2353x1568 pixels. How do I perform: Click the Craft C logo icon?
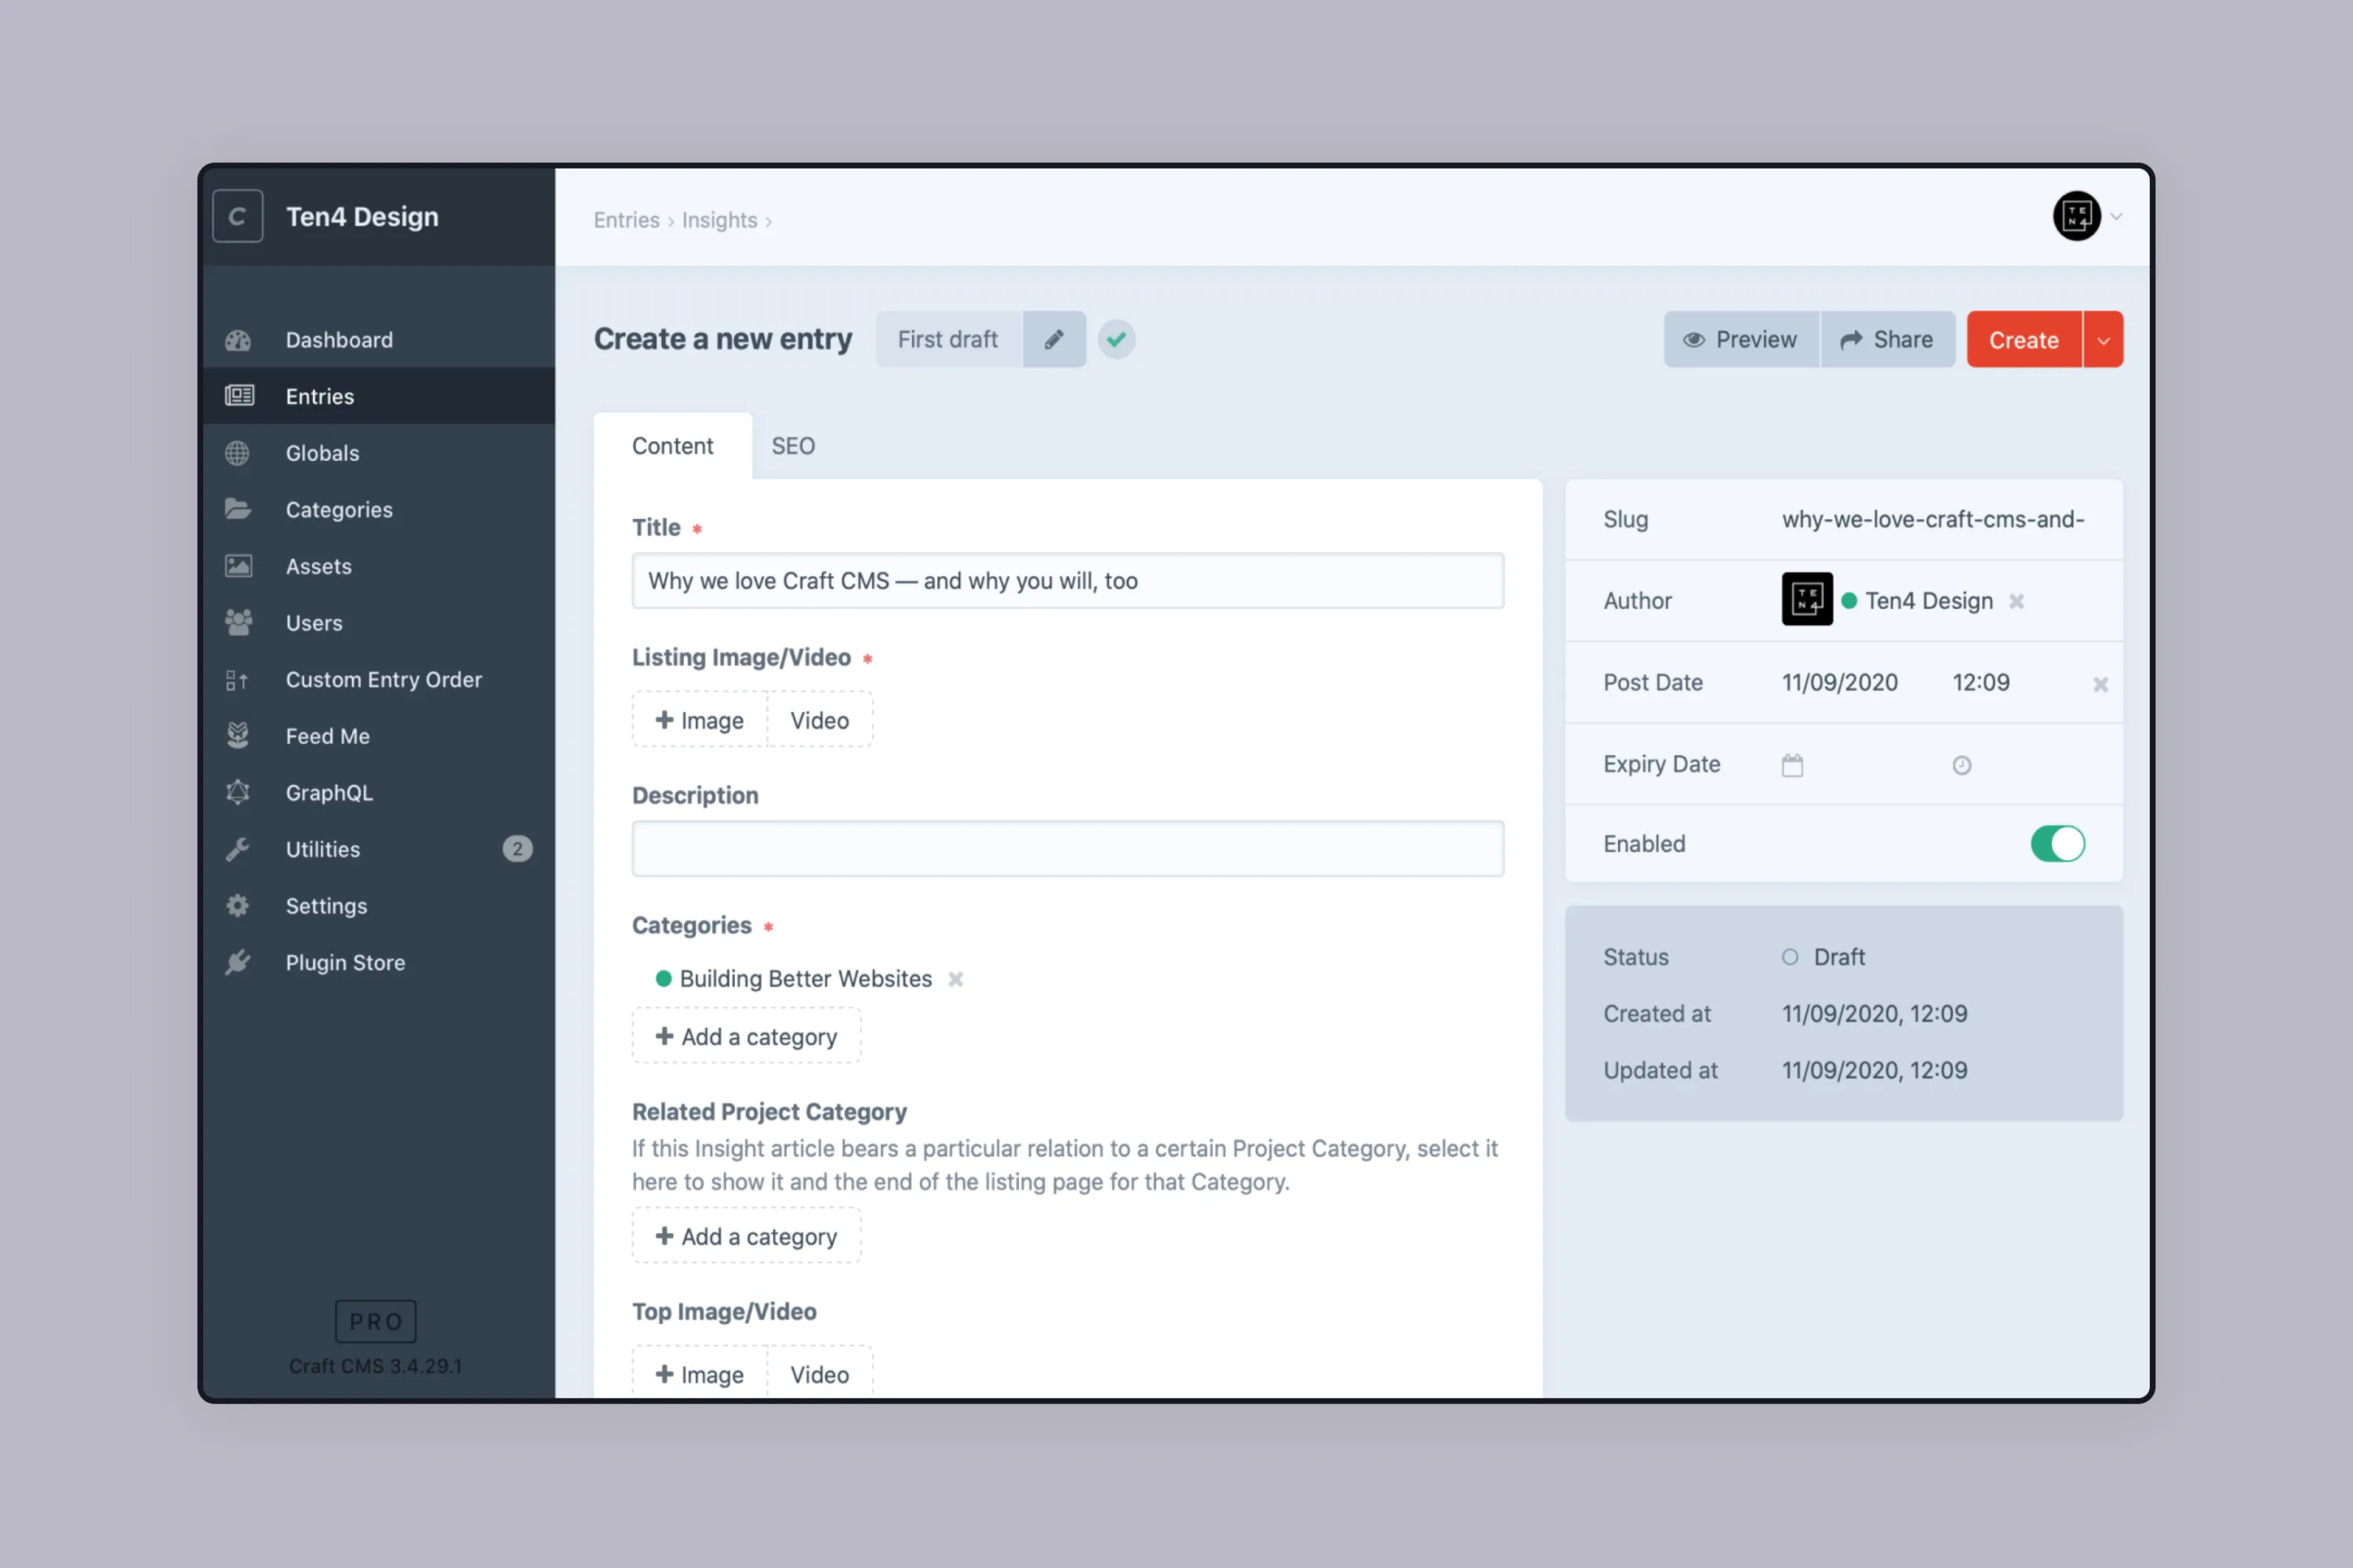click(237, 216)
